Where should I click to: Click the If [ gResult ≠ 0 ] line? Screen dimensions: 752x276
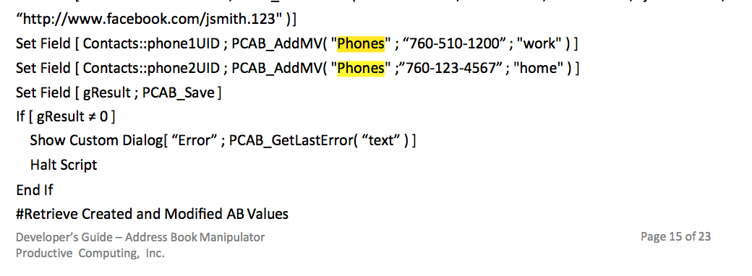pos(66,116)
